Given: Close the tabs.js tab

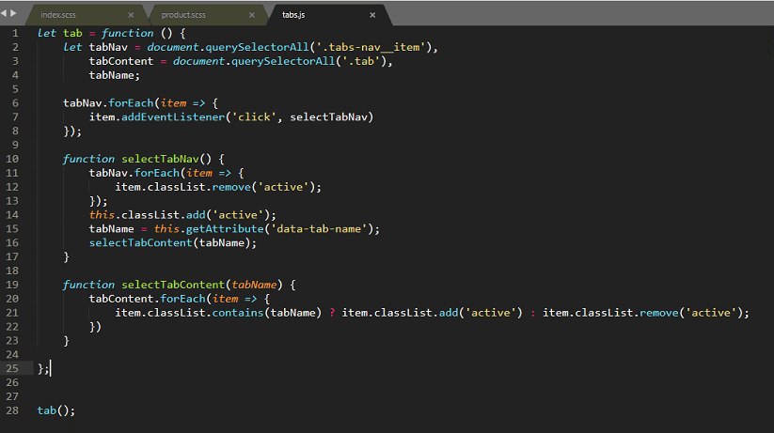Looking at the screenshot, I should (x=372, y=15).
